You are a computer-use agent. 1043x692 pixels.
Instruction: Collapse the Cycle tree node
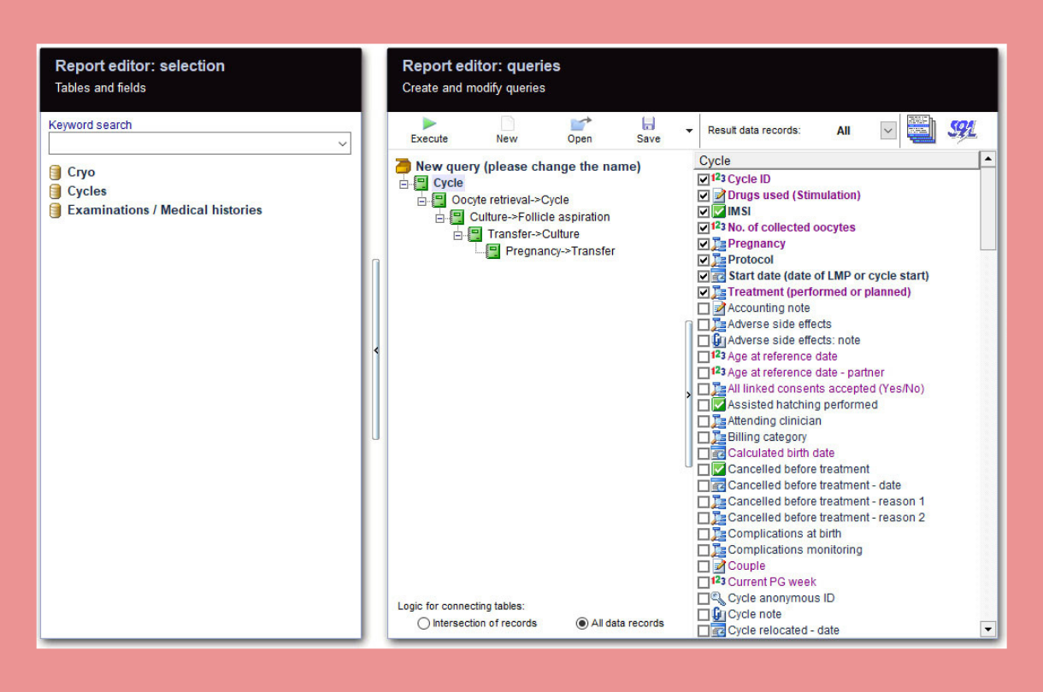point(404,184)
